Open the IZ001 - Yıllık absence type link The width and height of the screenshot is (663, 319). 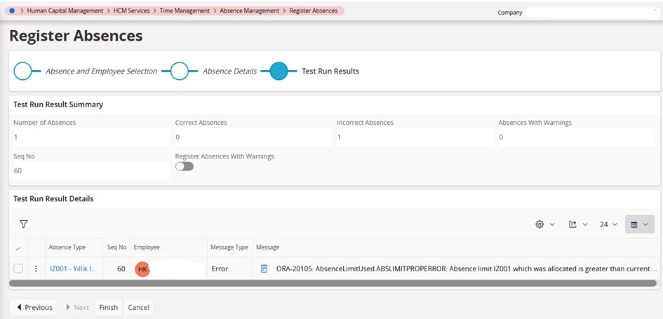pyautogui.click(x=74, y=269)
